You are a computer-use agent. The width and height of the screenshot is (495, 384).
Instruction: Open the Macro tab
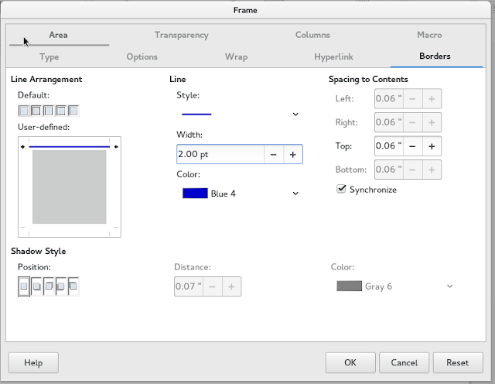429,35
